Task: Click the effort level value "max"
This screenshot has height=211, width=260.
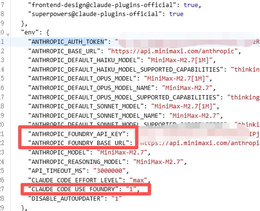Action: point(138,180)
